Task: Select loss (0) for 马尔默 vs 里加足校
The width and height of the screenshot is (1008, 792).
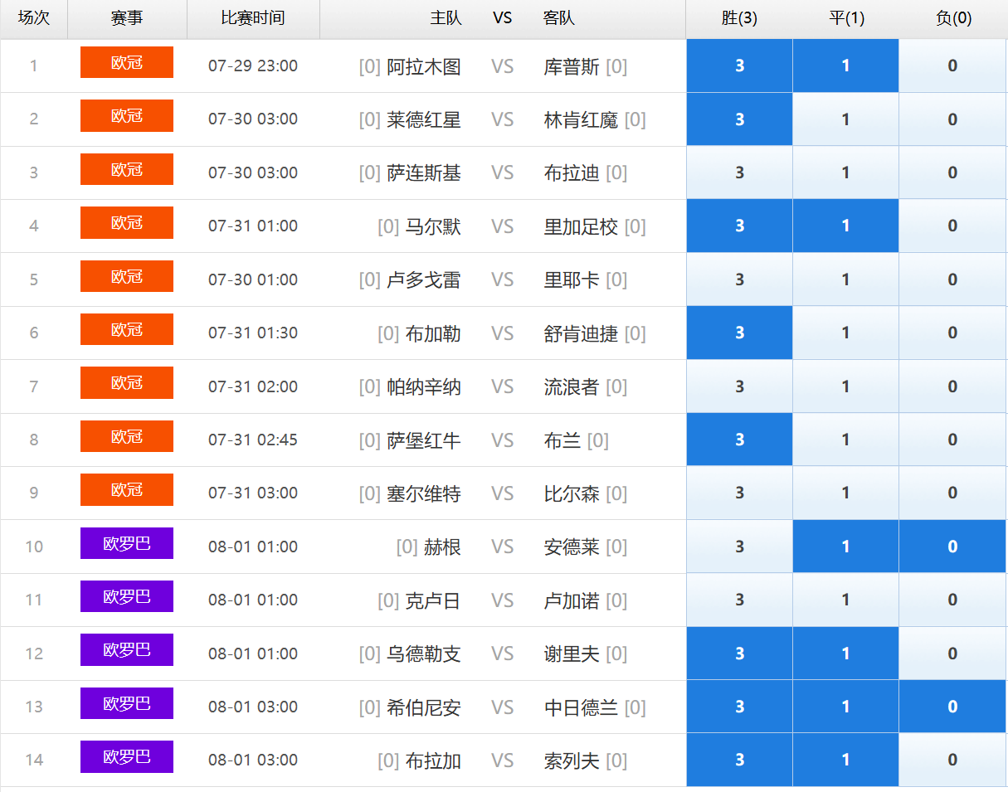Action: [x=952, y=226]
